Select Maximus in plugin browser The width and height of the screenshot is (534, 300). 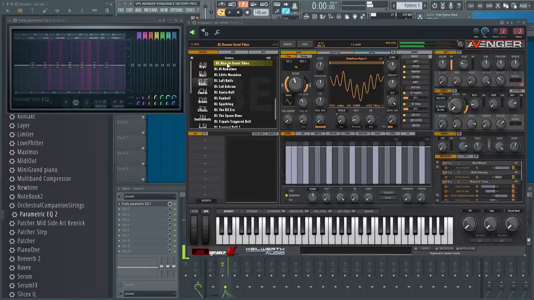(28, 152)
